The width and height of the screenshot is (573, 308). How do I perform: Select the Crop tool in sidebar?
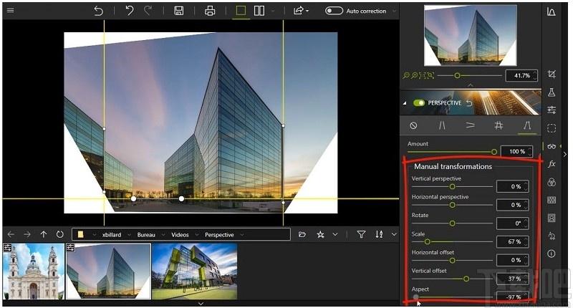click(552, 74)
